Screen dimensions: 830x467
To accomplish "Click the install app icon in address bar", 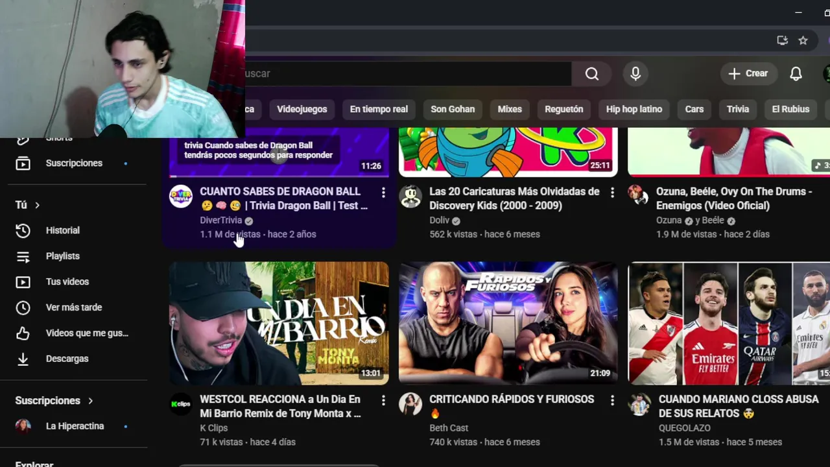I will [782, 40].
